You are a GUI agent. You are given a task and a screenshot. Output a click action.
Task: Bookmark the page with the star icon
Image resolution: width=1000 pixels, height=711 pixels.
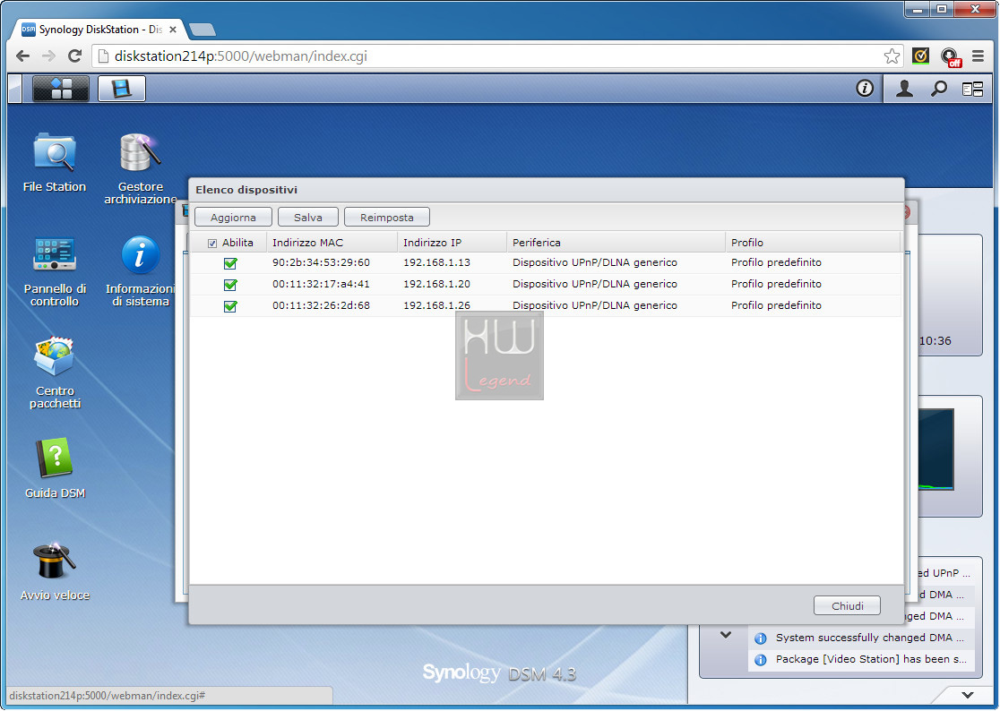892,56
